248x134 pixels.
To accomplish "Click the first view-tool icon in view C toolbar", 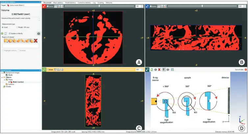I will pyautogui.click(x=56, y=70).
